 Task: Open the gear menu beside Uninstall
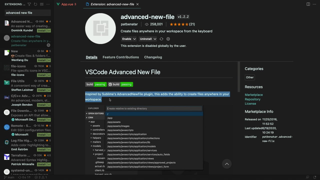pos(168,39)
